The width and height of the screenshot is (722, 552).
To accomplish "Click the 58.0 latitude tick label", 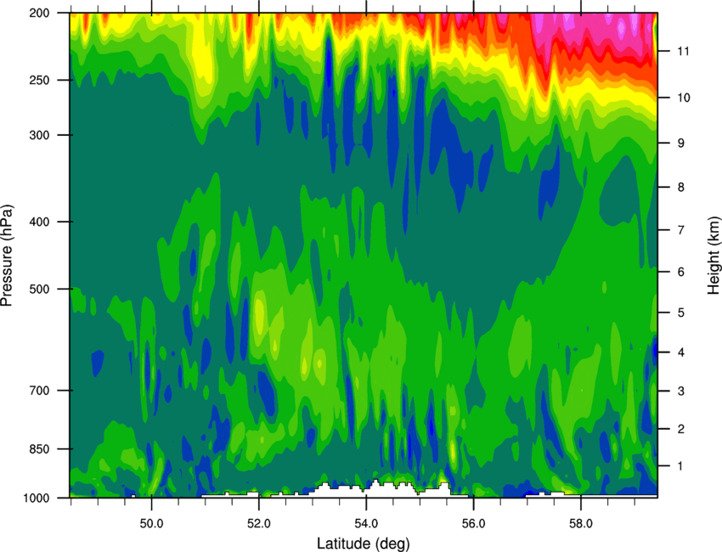I will pos(581,524).
